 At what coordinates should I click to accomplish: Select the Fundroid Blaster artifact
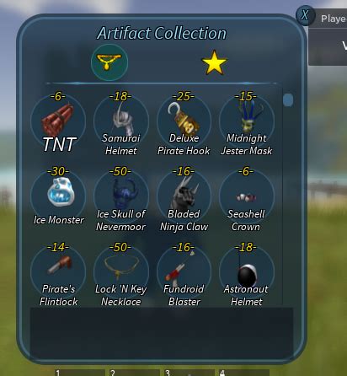click(x=184, y=272)
